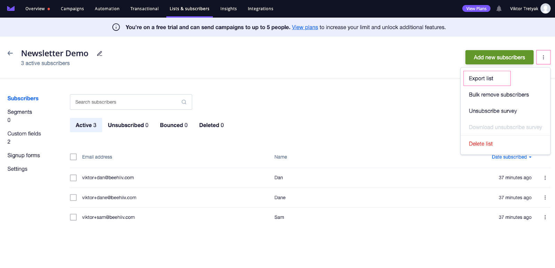The image size is (555, 268).
Task: Click the user profile avatar
Action: coord(545,9)
